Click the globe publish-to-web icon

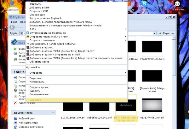(x=15, y=90)
